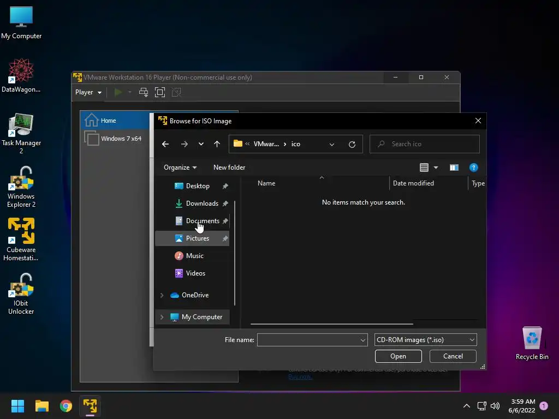
Task: Select Downloads in the navigation pane
Action: pyautogui.click(x=192, y=203)
